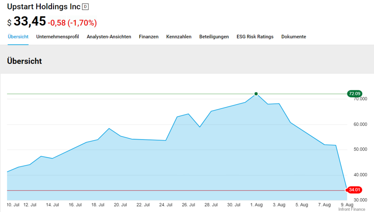Click the 28. Jul date label
The height and width of the screenshot is (212, 374).
211,205
